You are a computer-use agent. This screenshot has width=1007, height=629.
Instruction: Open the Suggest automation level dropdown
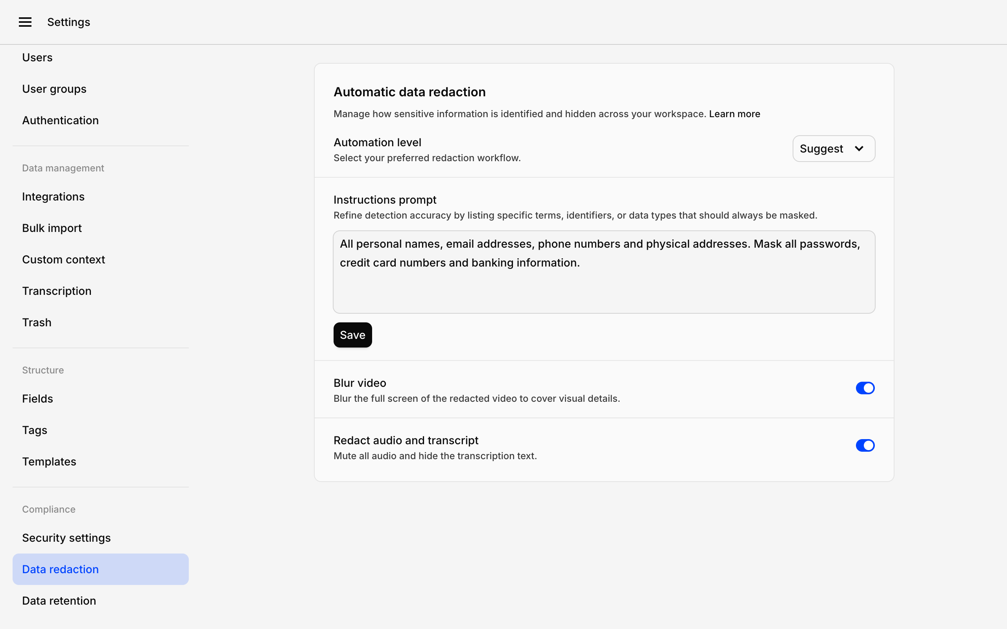(x=834, y=149)
